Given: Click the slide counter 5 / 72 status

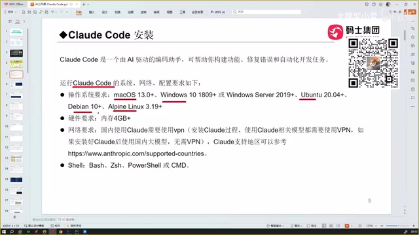Looking at the screenshot, I should (11, 226).
